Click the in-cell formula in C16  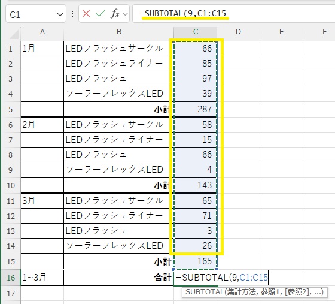(x=221, y=278)
